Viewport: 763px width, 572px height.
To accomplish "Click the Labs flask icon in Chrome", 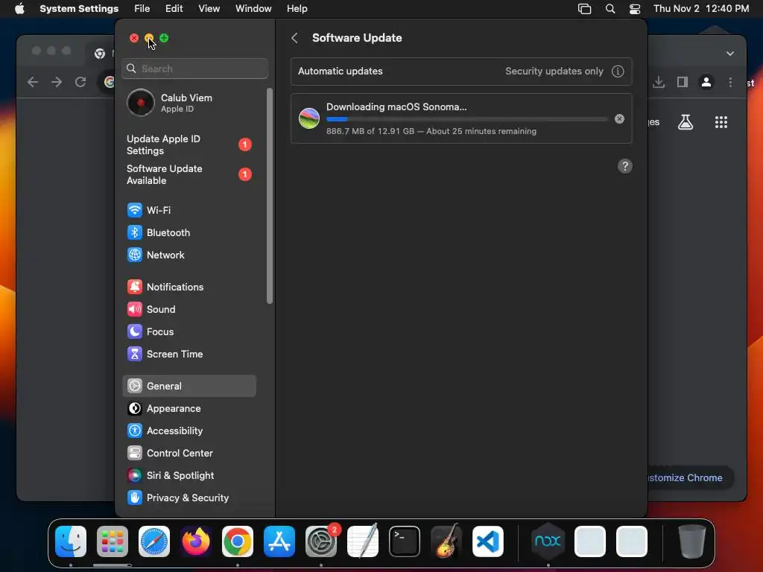I will (686, 122).
